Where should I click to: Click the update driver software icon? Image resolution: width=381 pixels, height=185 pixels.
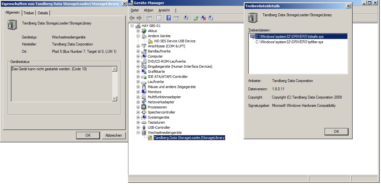coord(196,18)
